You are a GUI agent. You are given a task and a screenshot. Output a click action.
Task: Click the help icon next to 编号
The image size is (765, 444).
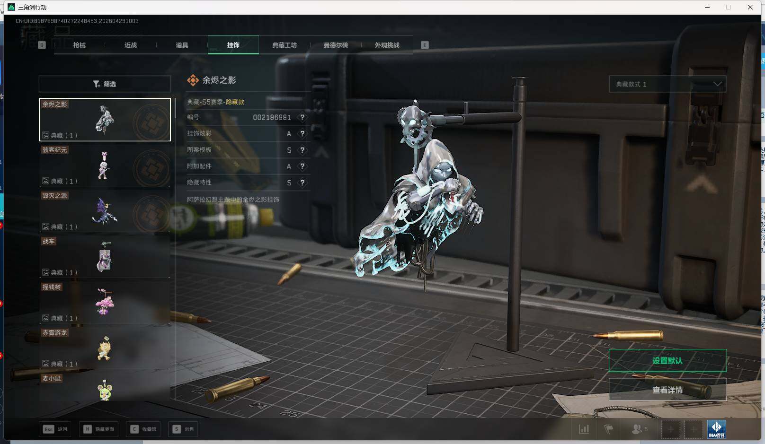point(302,117)
